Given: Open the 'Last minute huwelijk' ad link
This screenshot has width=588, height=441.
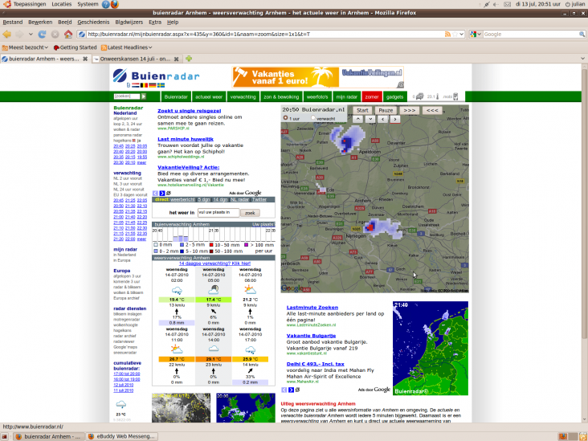Looking at the screenshot, I should pyautogui.click(x=185, y=139).
